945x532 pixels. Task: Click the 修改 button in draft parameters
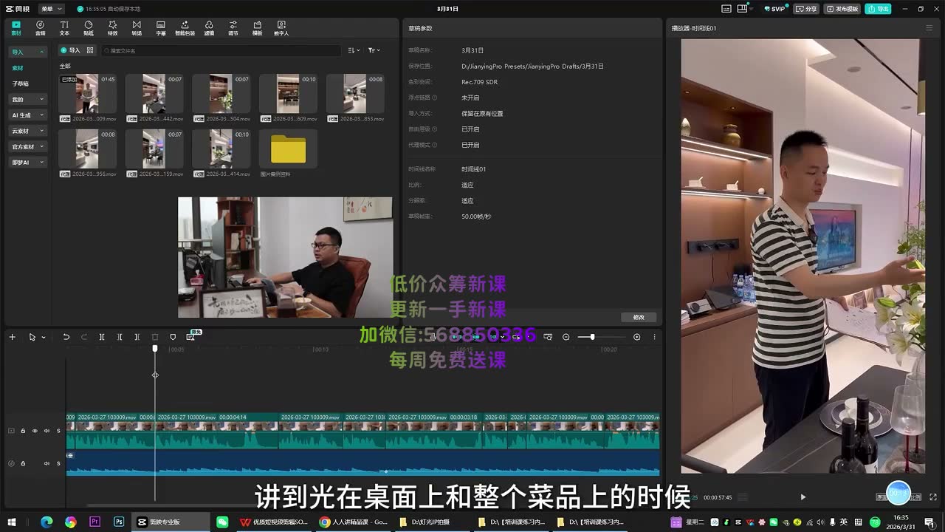pyautogui.click(x=639, y=317)
